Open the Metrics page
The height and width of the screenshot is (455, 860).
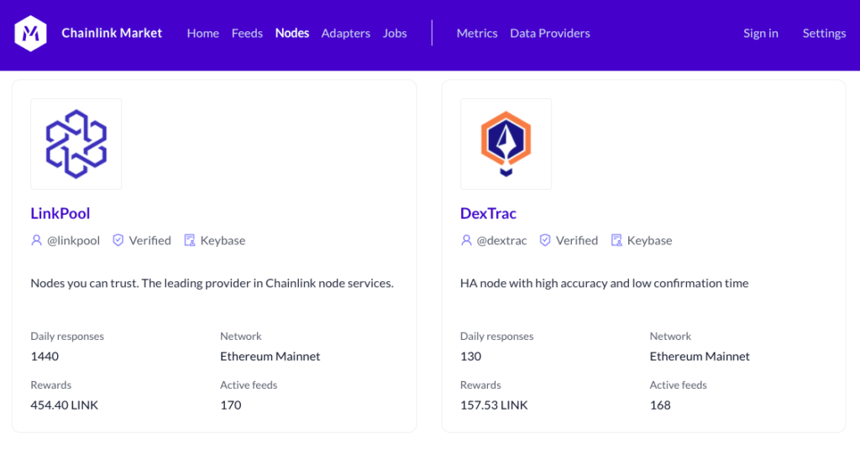coord(477,34)
